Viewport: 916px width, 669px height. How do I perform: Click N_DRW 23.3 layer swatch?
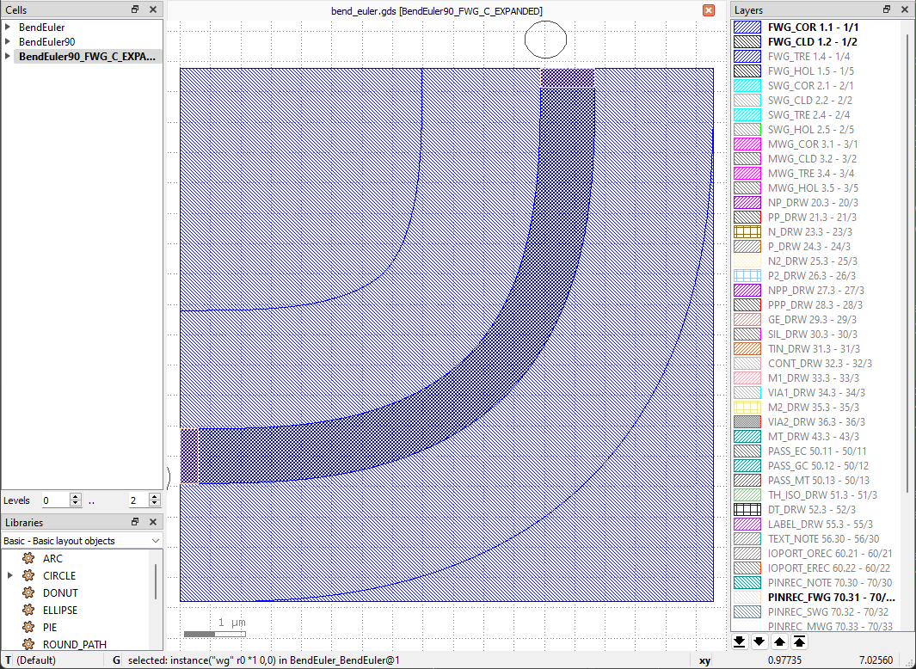[747, 231]
